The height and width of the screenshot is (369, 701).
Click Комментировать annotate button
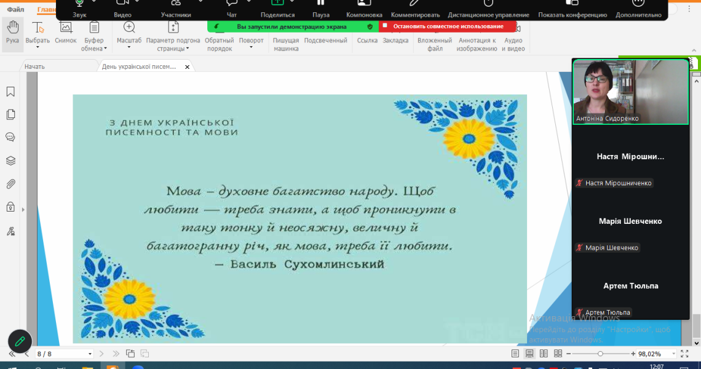tap(415, 9)
